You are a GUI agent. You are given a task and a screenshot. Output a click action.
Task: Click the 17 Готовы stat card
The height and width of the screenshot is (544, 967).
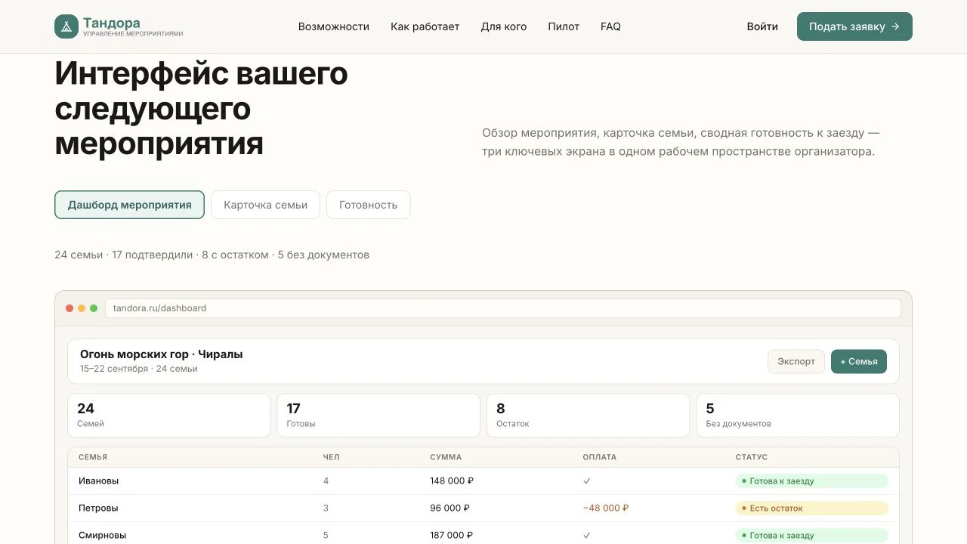[x=378, y=416]
